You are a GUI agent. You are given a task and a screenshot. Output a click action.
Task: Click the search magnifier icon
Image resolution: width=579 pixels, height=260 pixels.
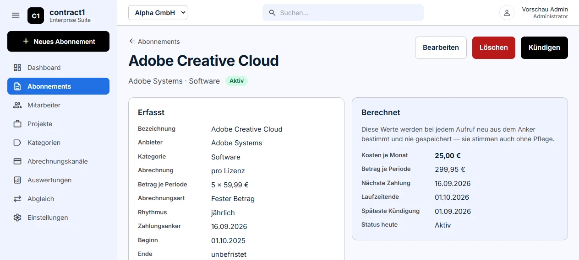[272, 13]
